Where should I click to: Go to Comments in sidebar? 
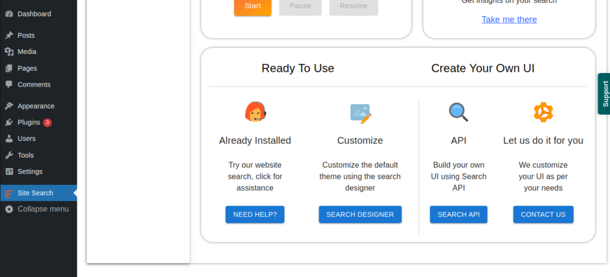pyautogui.click(x=34, y=84)
